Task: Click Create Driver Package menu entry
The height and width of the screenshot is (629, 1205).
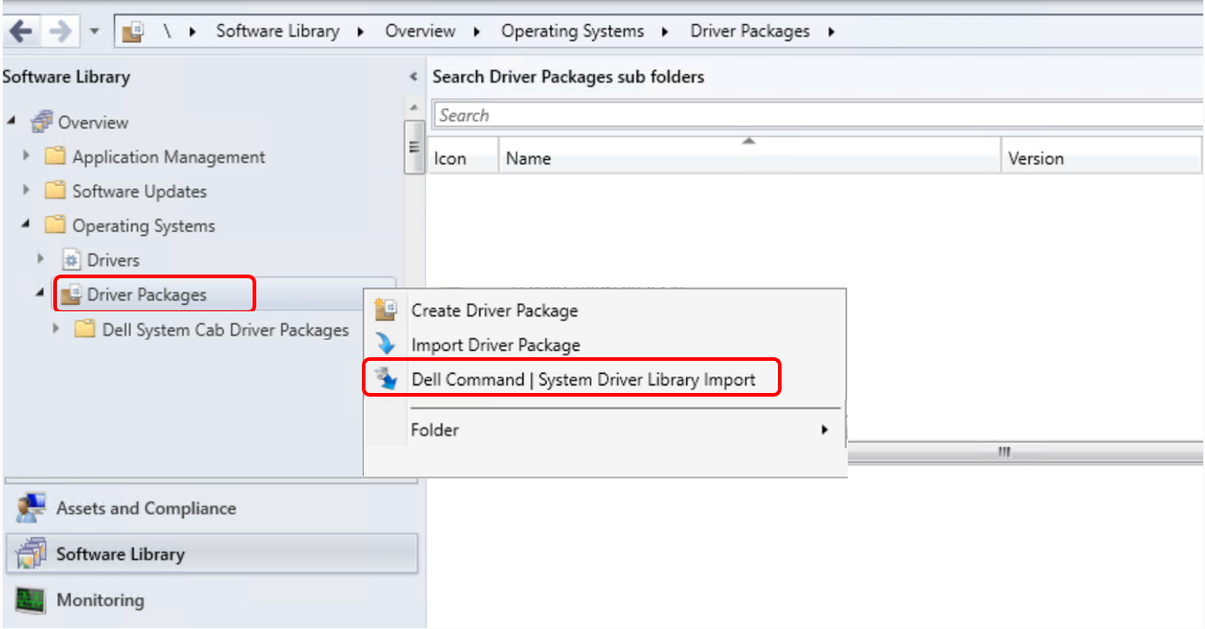Action: click(497, 310)
